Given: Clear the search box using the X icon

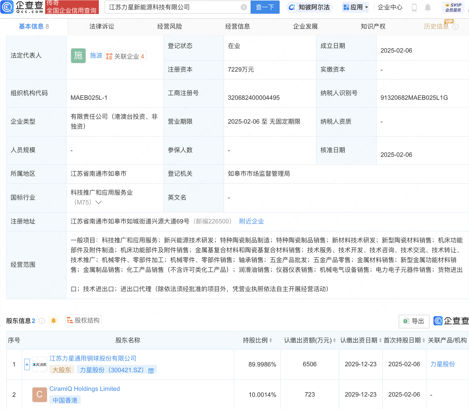Looking at the screenshot, I should tap(243, 7).
